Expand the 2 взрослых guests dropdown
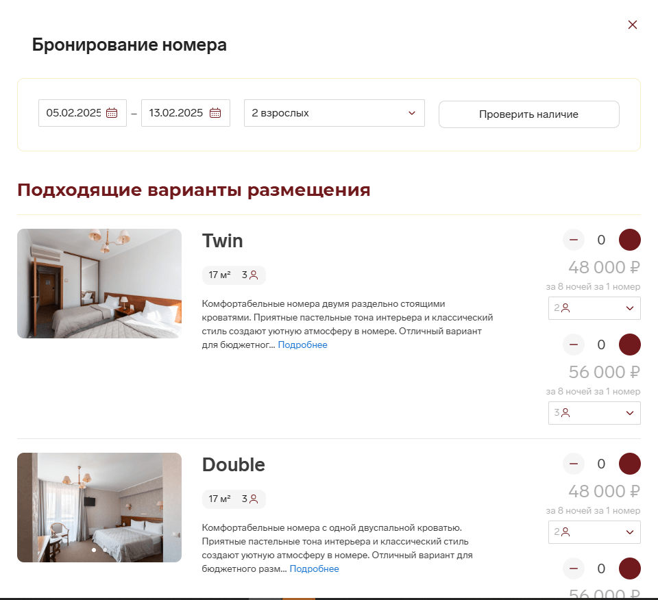 pyautogui.click(x=334, y=113)
